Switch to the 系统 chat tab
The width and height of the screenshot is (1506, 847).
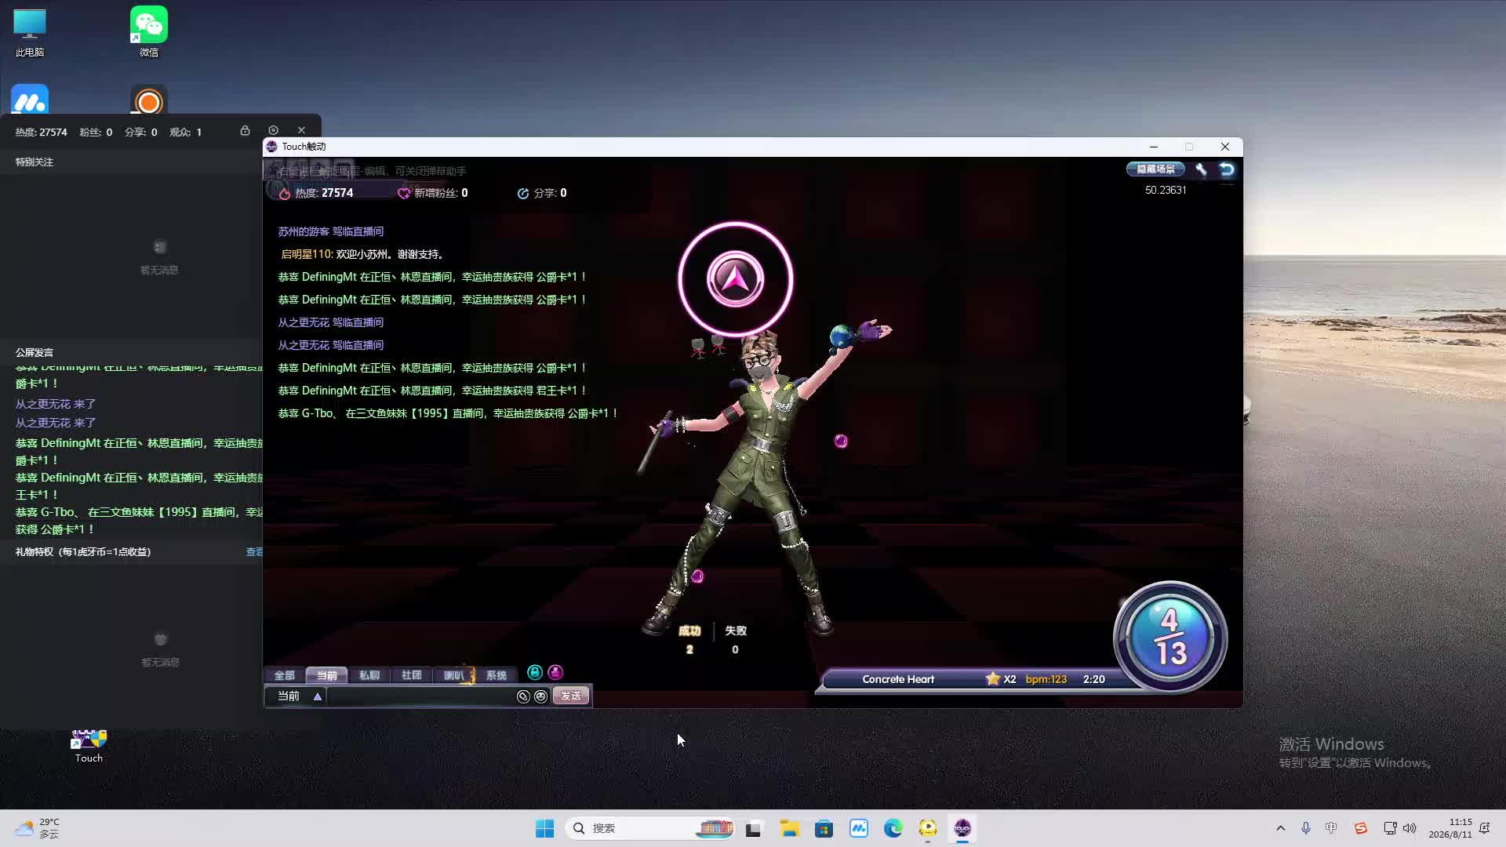pos(496,675)
